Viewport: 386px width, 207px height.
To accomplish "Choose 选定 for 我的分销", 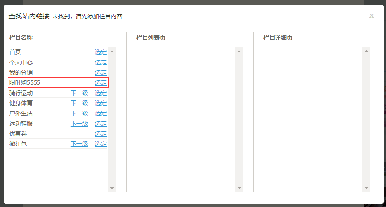I will click(101, 73).
